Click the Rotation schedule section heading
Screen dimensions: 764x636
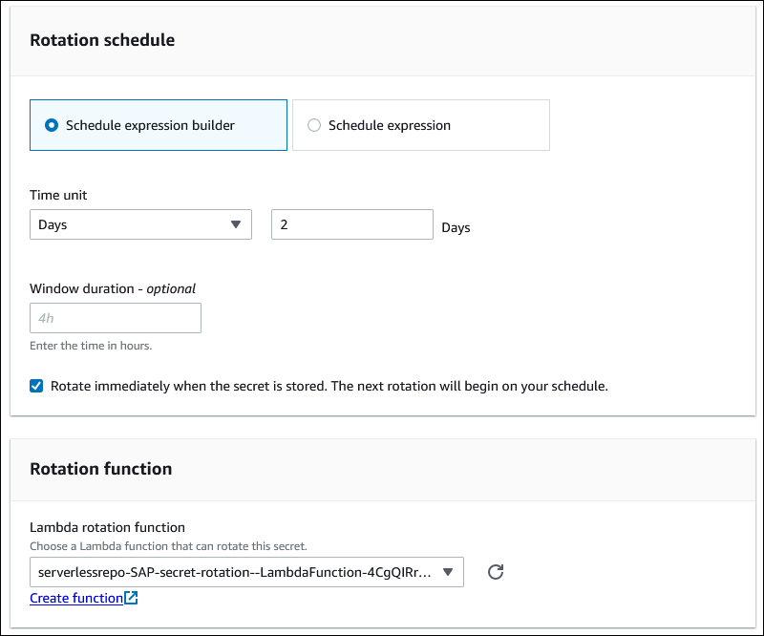(x=102, y=40)
